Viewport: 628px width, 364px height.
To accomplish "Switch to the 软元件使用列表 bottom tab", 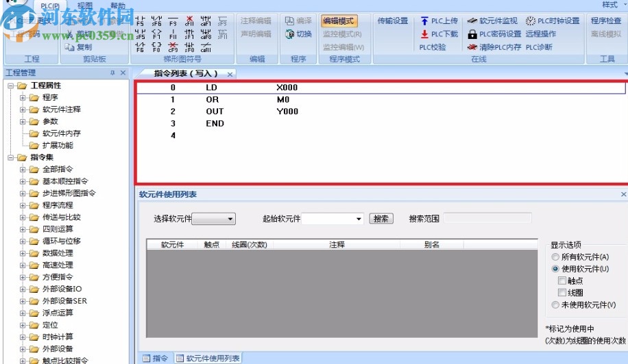I will click(x=208, y=358).
